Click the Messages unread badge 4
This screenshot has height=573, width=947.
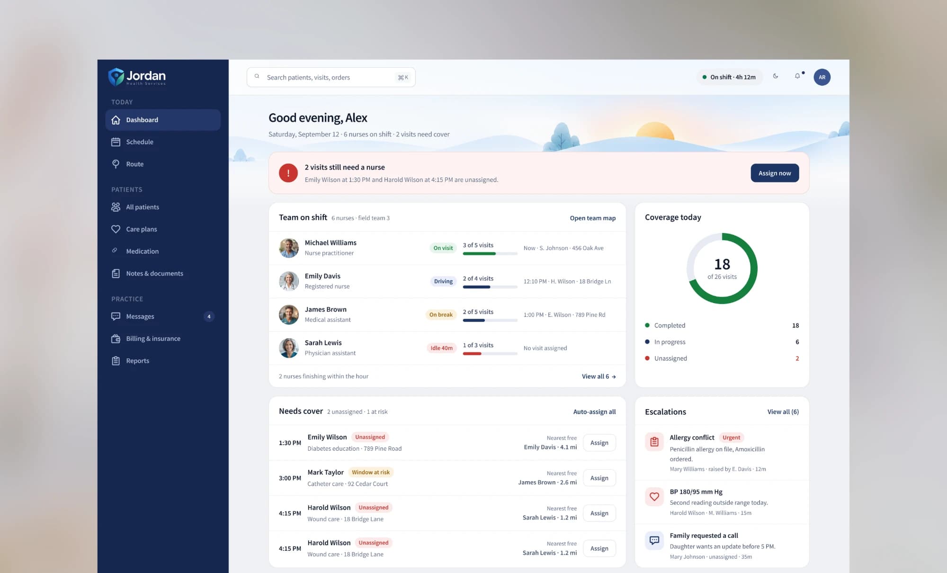tap(209, 316)
